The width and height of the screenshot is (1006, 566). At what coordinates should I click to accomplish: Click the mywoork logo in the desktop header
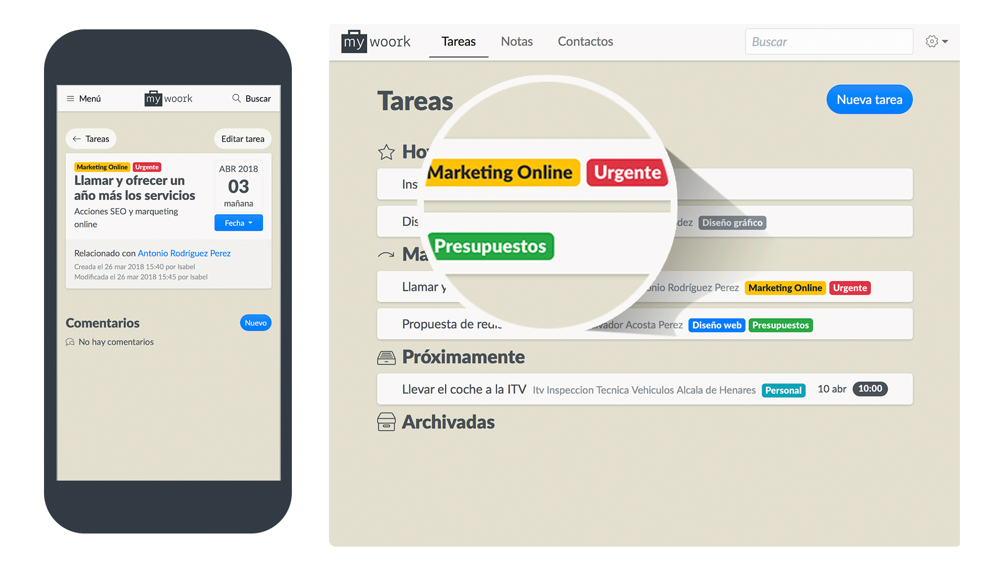click(376, 41)
